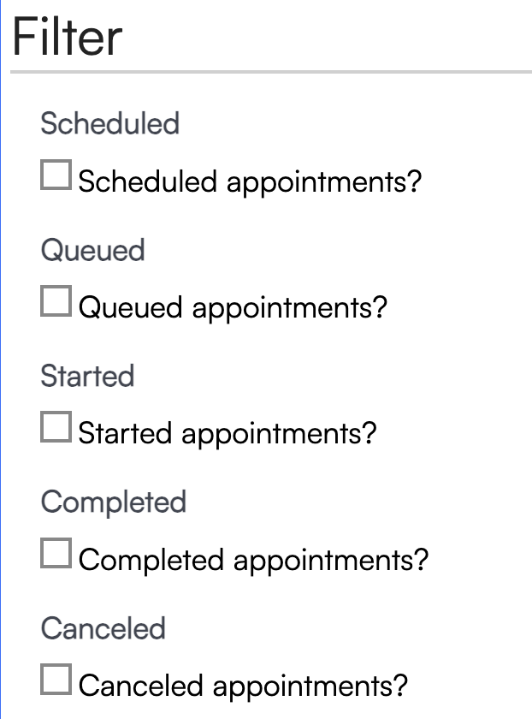Image resolution: width=532 pixels, height=719 pixels.
Task: Click the question mark after 'Canceled appointments'
Action: click(400, 686)
